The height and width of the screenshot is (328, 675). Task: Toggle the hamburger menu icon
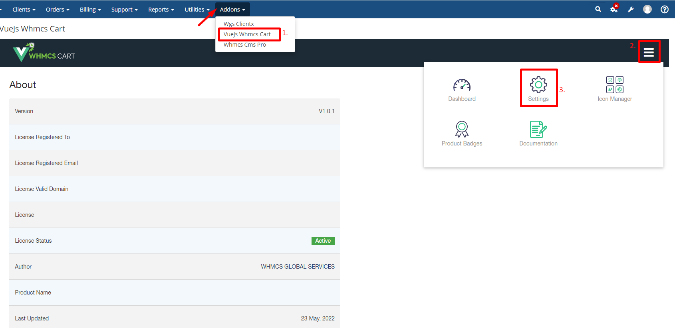[x=649, y=52]
